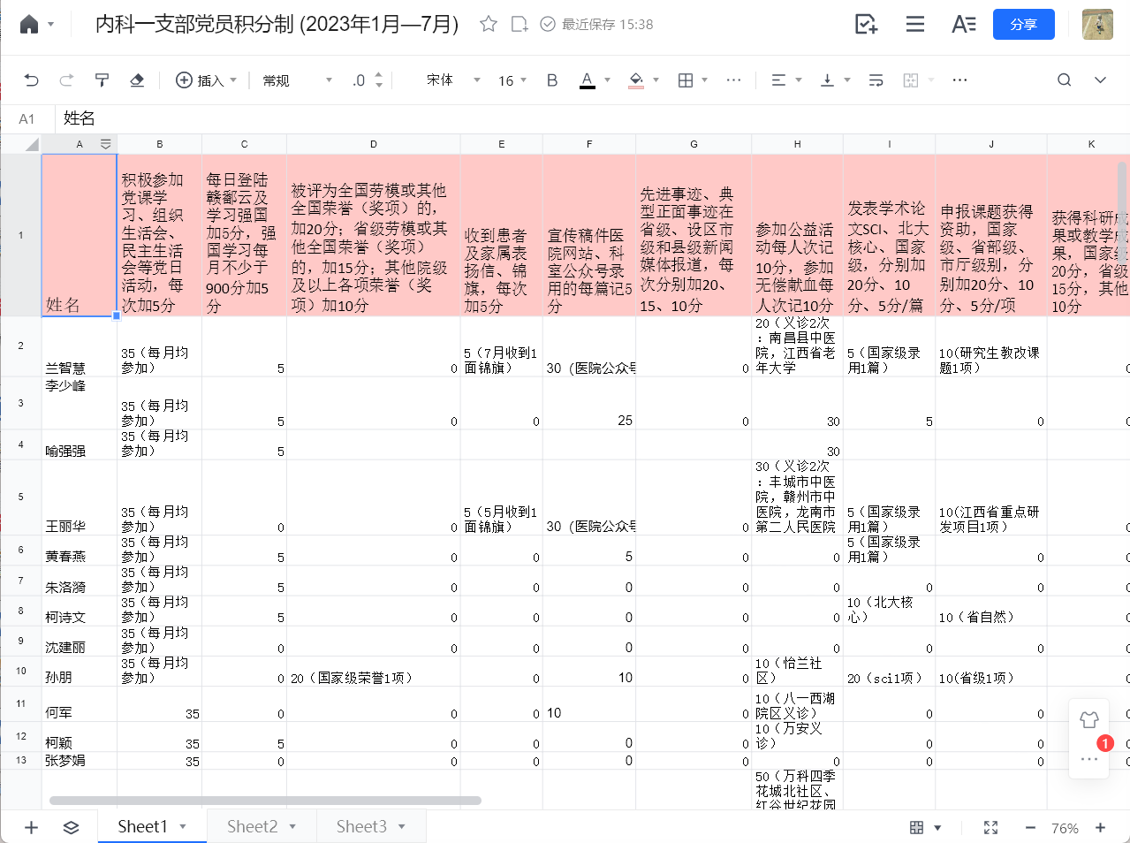This screenshot has width=1130, height=843.
Task: Add a new sheet with plus icon
Action: 31,827
